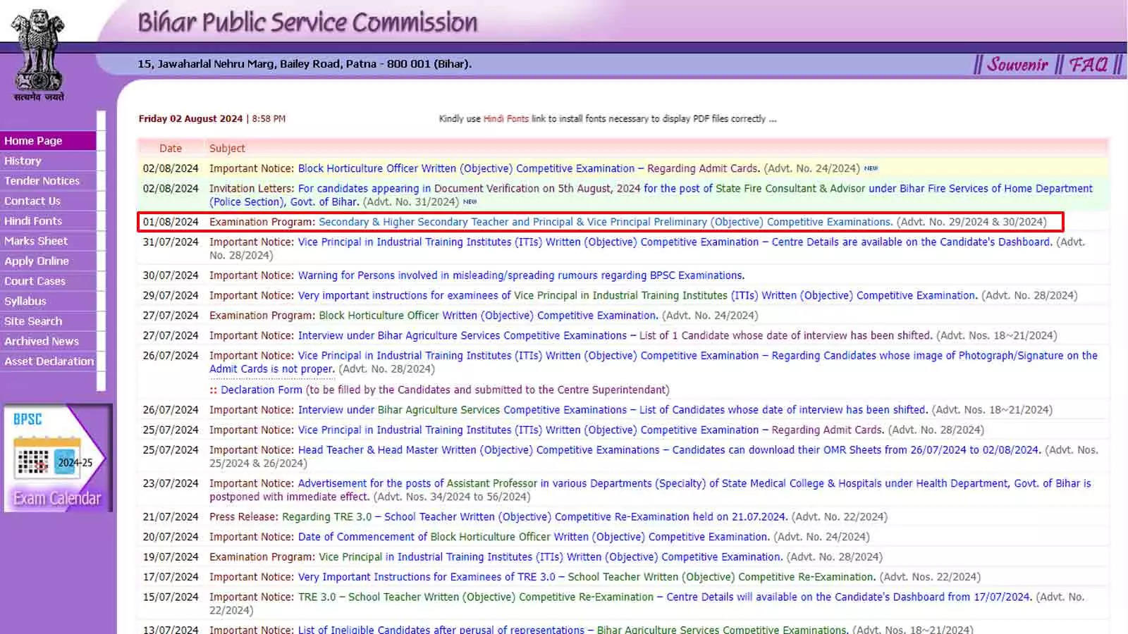Open Marks Sheet in the sidebar

click(x=48, y=241)
